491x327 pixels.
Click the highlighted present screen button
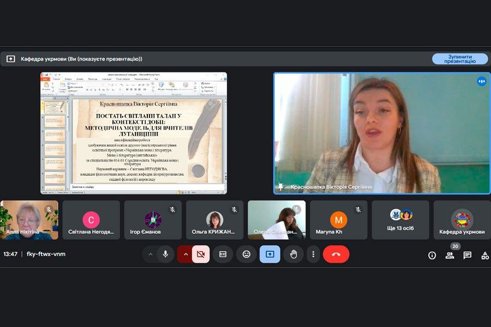point(270,254)
